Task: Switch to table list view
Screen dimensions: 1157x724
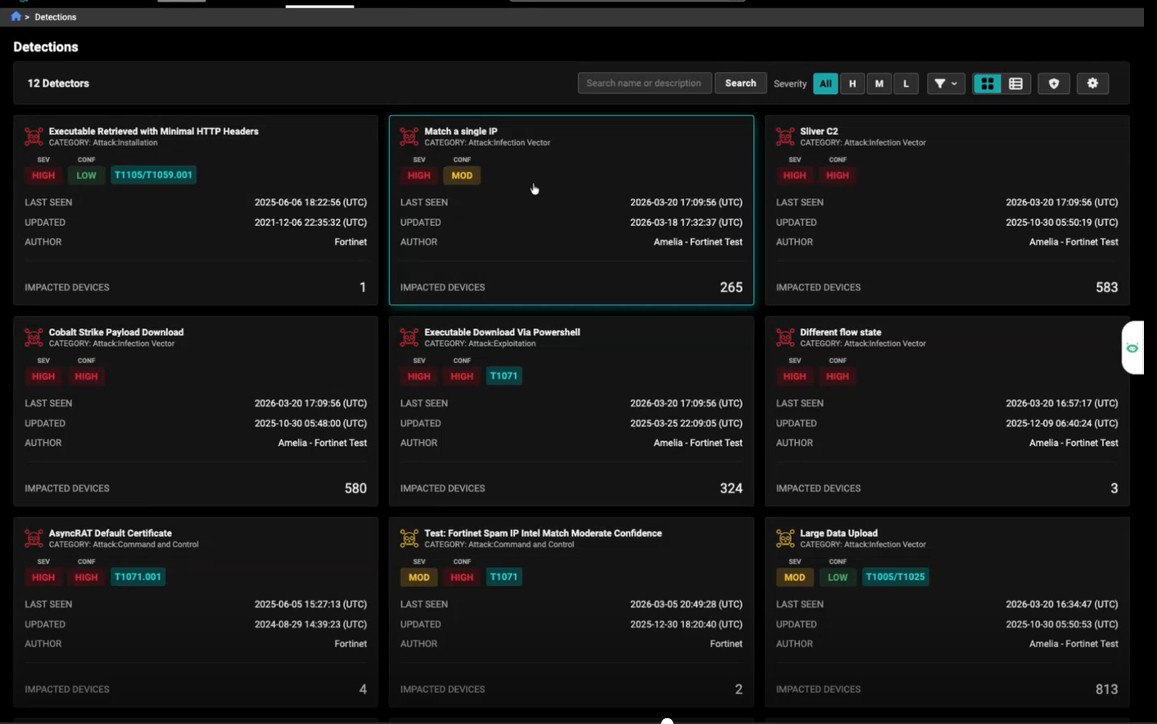Action: tap(1015, 83)
